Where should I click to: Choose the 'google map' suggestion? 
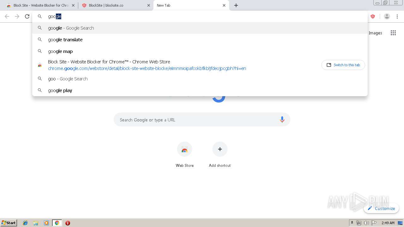click(x=200, y=51)
